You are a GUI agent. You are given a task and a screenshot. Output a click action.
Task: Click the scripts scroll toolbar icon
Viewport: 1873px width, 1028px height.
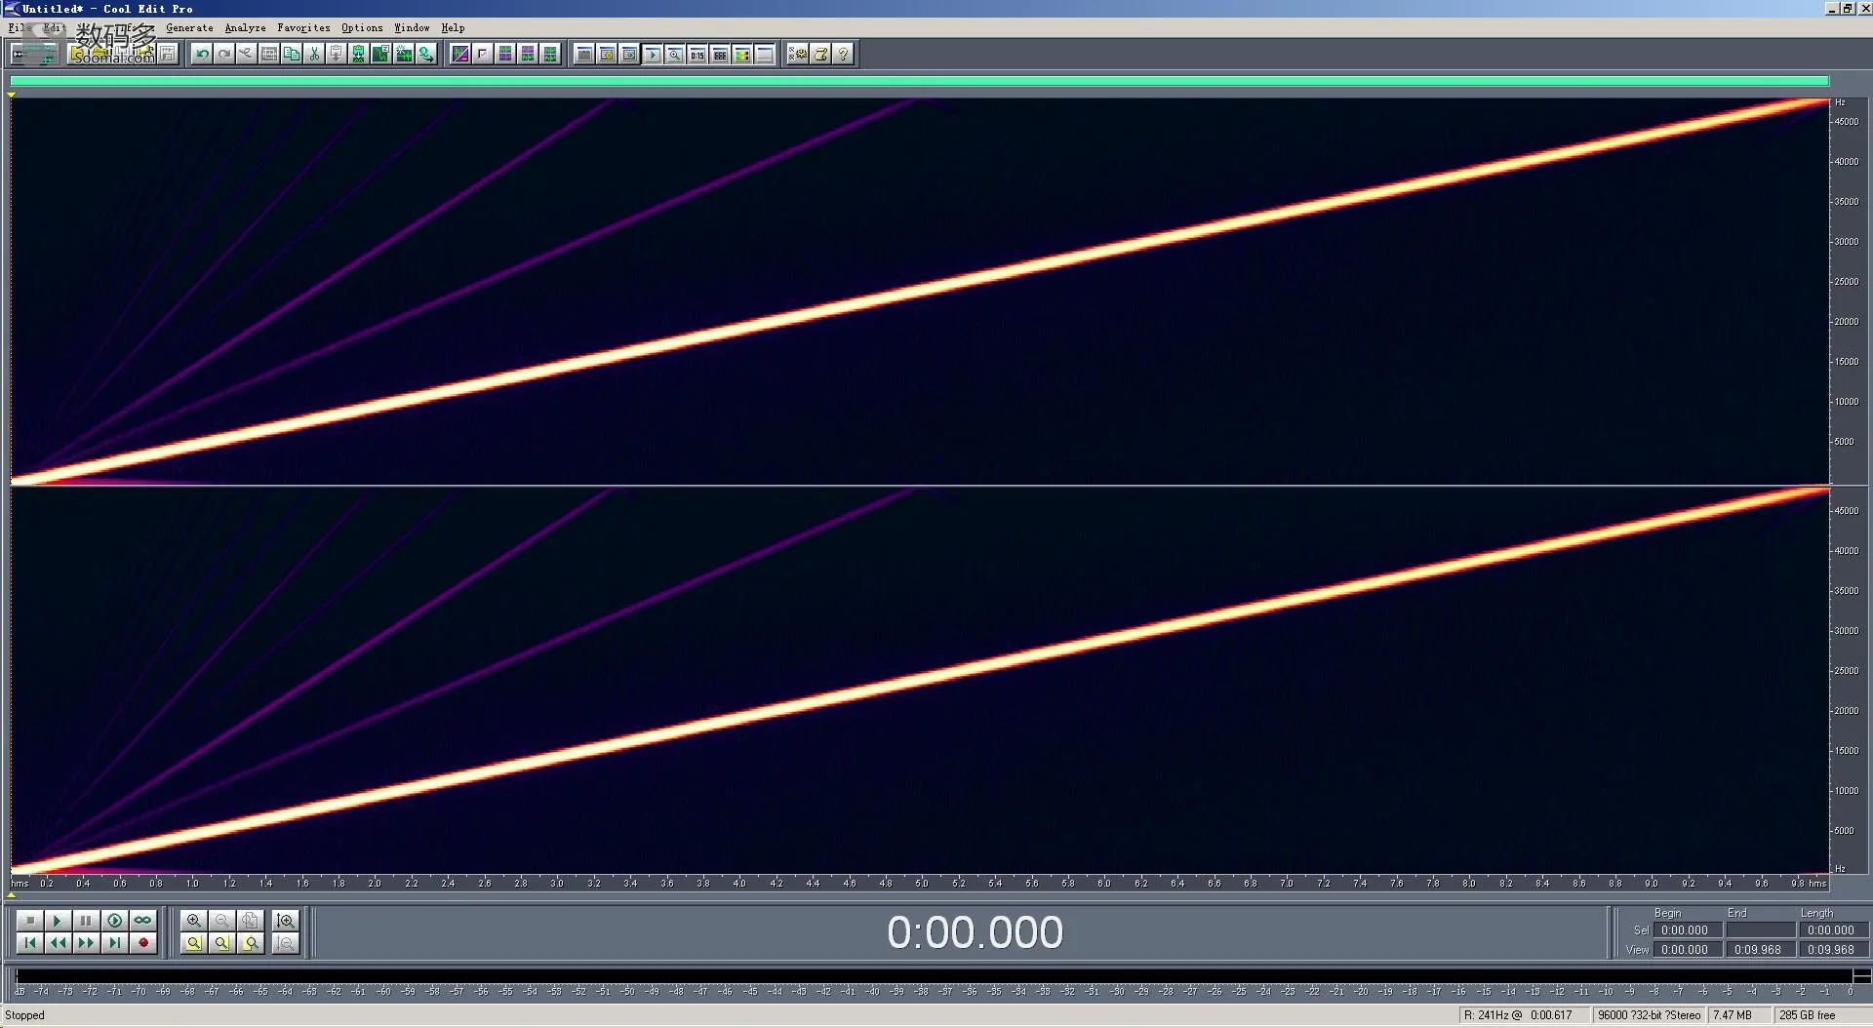pyautogui.click(x=820, y=54)
